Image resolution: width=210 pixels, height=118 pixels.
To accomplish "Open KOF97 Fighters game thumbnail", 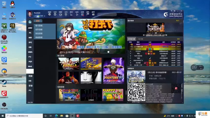I will coord(114,71).
